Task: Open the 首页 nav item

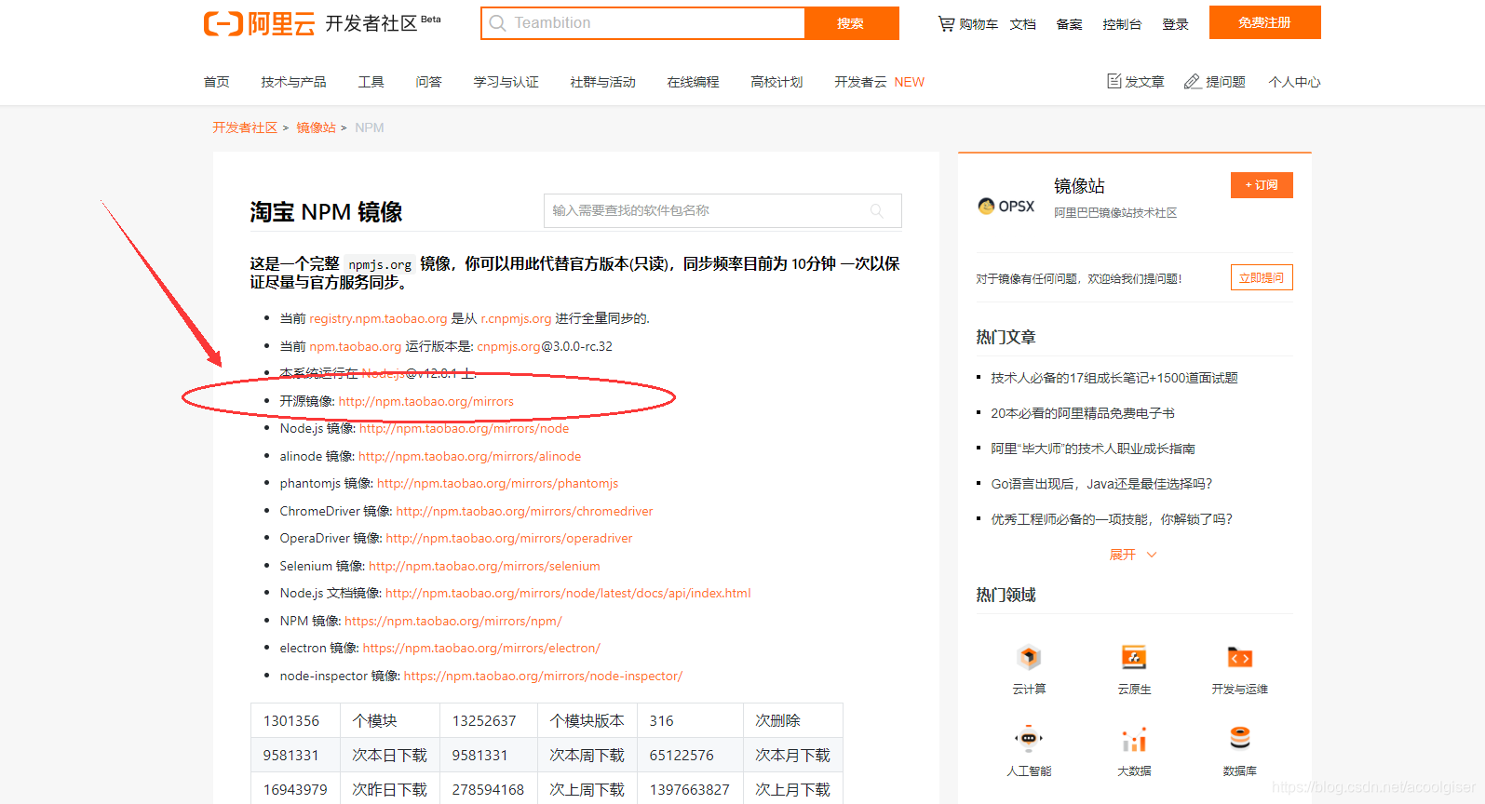Action: (216, 82)
